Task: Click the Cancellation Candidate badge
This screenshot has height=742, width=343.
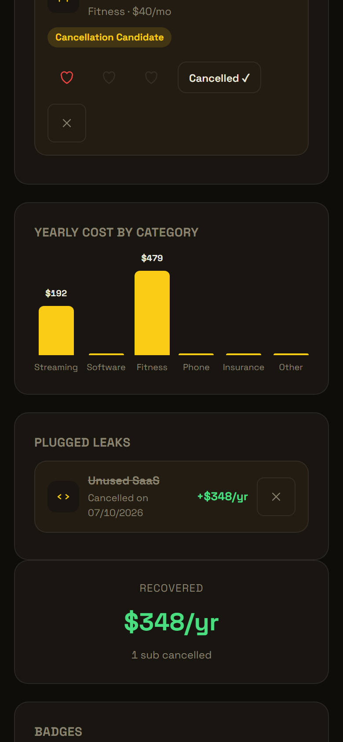Action: tap(109, 37)
